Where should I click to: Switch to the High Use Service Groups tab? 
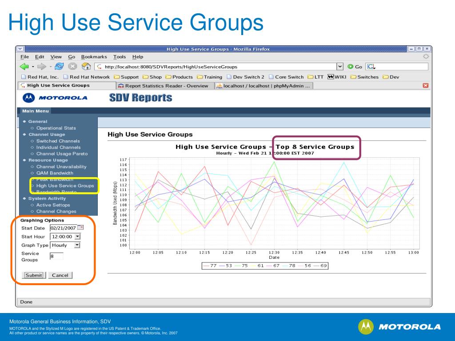pos(67,86)
